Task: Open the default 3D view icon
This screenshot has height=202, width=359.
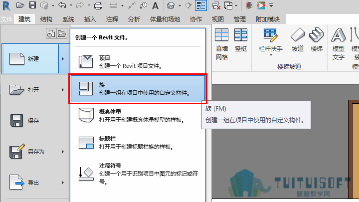Action: [171, 5]
